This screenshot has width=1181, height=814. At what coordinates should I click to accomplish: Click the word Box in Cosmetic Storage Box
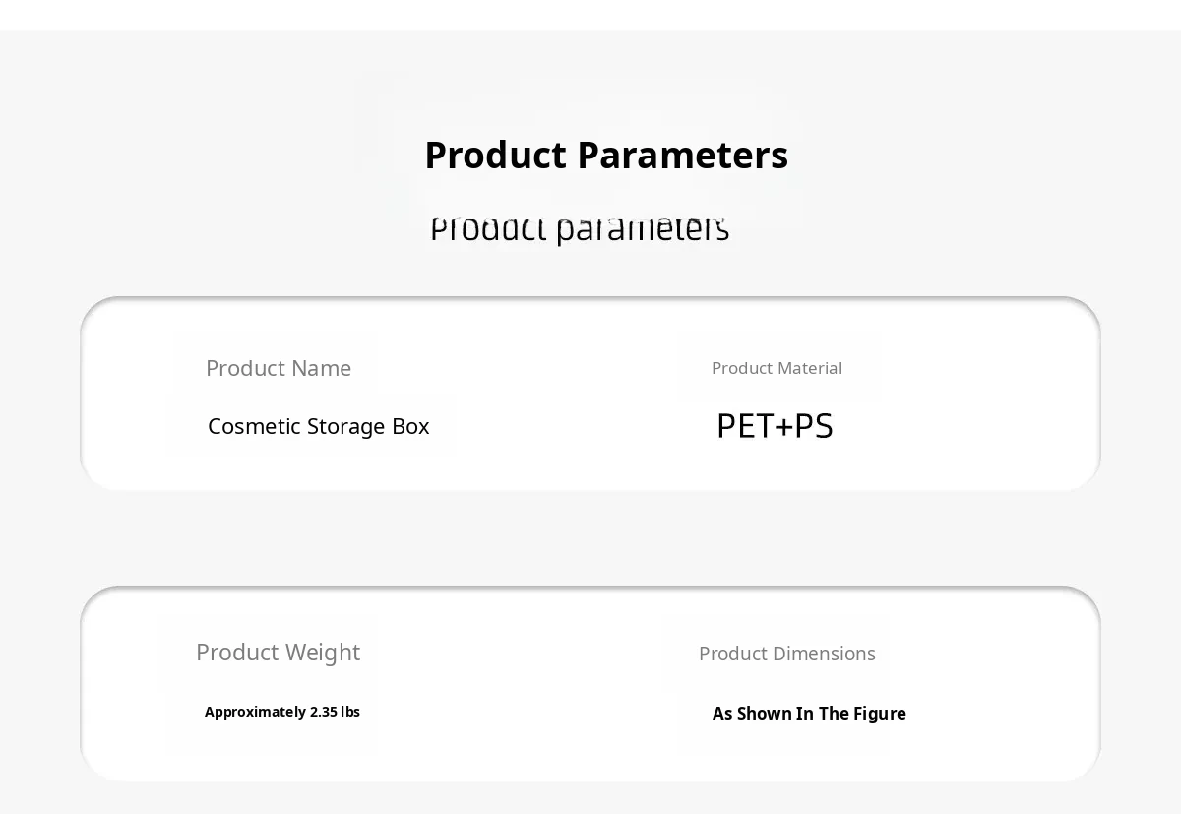(x=410, y=426)
